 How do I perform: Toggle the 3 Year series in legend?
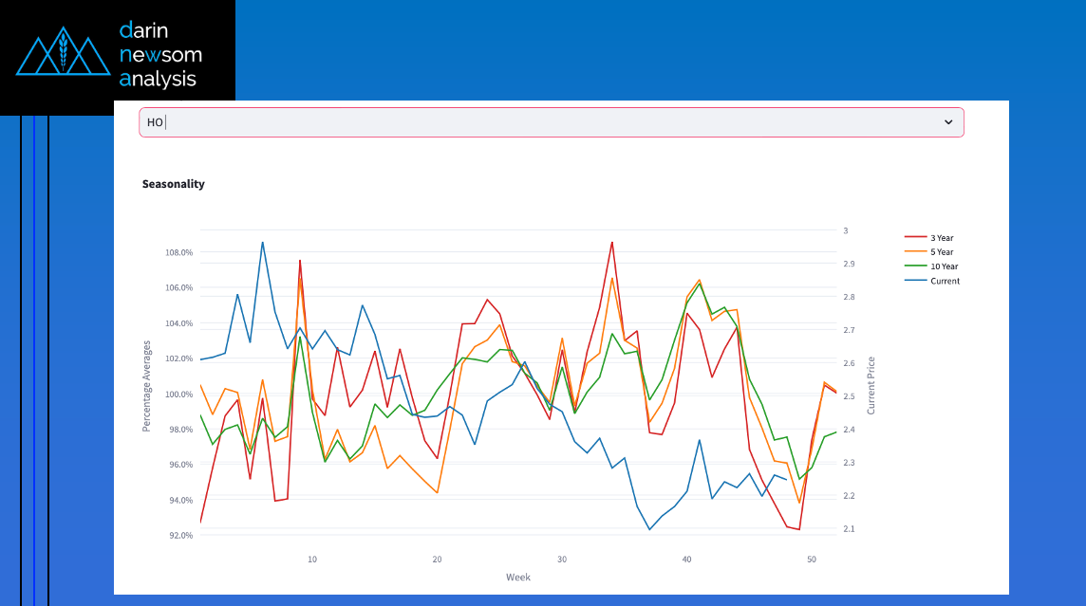click(943, 237)
